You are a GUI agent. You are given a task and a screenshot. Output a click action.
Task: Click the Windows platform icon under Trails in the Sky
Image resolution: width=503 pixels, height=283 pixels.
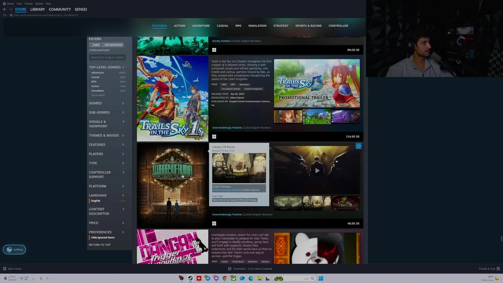point(214,136)
